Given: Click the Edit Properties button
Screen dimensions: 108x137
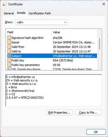Looking at the screenshot, I should pyautogui.click(x=59, y=112).
